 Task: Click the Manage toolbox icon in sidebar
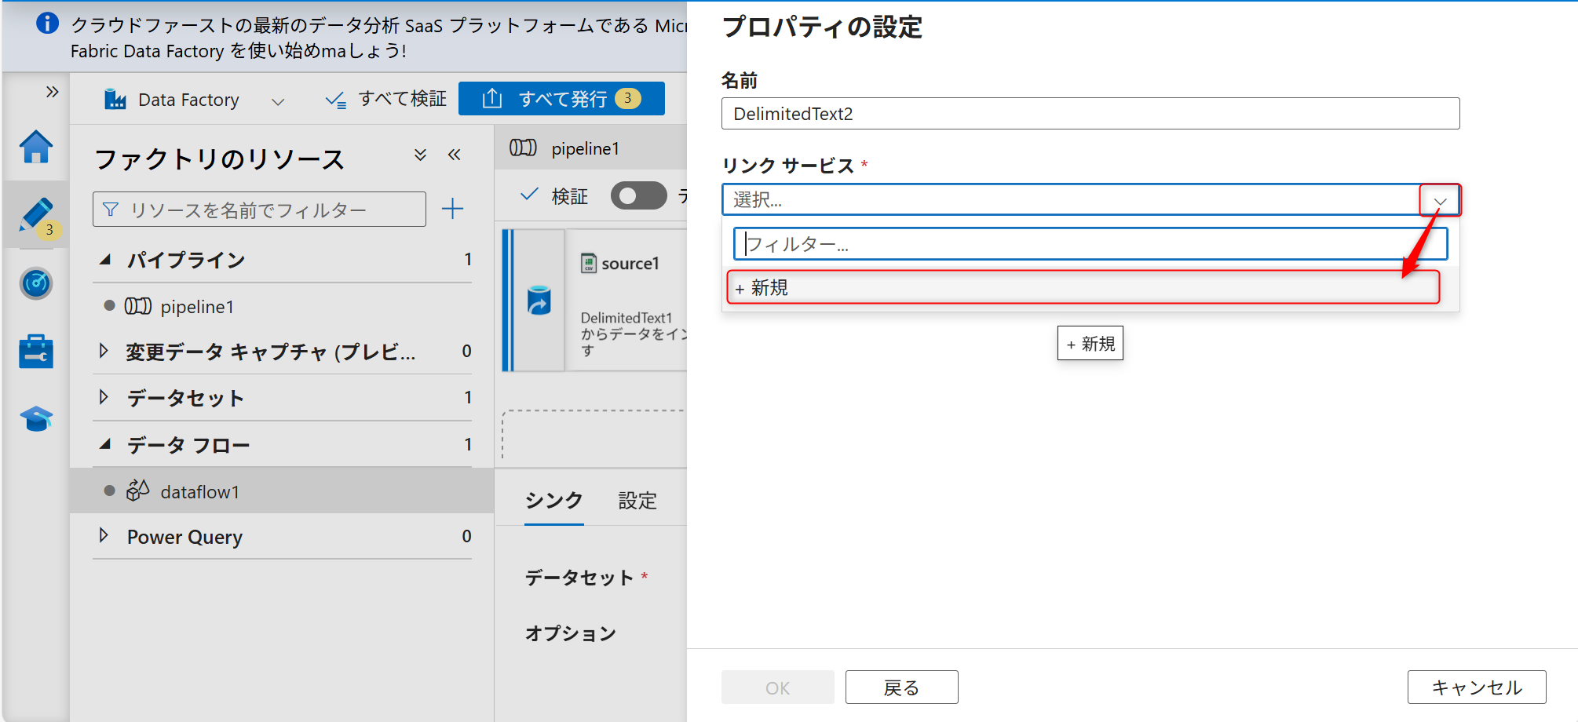(x=36, y=351)
